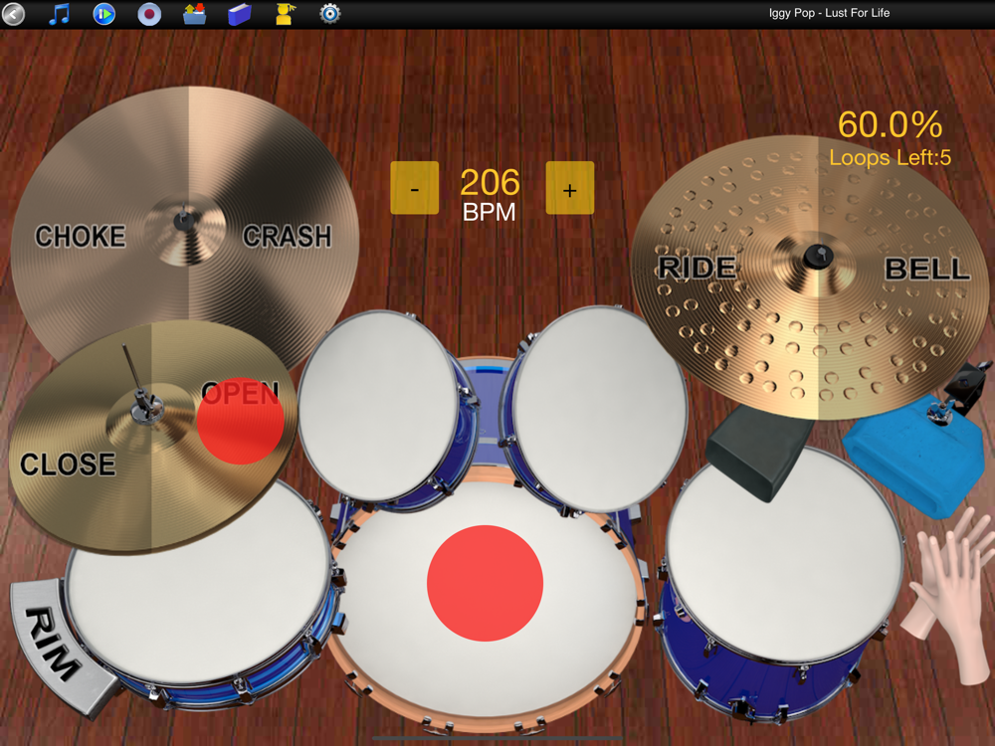This screenshot has width=995, height=746.
Task: Start playback with the blue play icon
Action: [104, 13]
